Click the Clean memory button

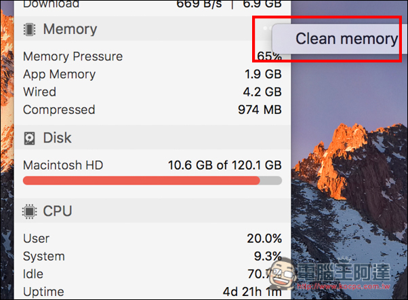tap(339, 39)
